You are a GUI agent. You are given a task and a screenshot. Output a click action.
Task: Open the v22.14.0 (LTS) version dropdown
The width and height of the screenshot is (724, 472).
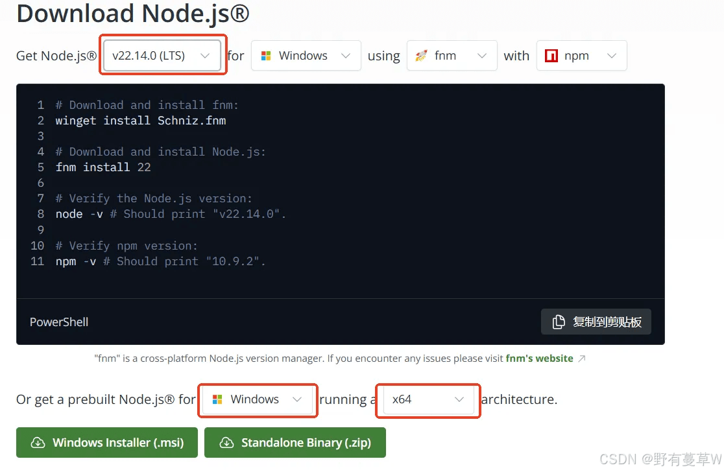point(162,55)
